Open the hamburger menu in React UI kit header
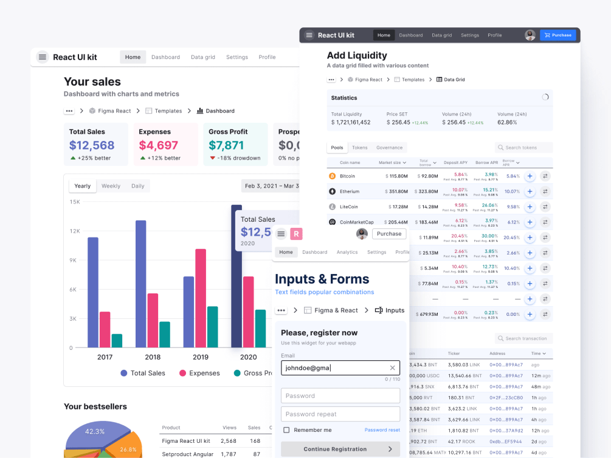This screenshot has width=611, height=458. click(309, 35)
